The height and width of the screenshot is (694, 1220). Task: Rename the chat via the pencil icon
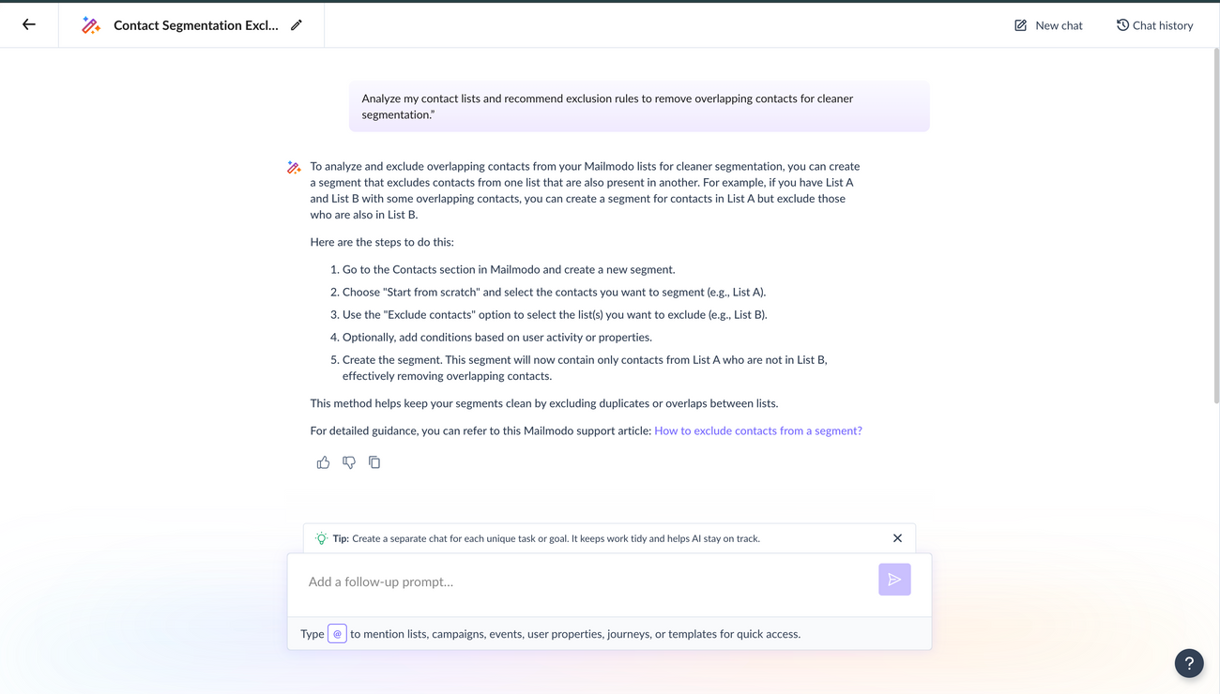(297, 25)
